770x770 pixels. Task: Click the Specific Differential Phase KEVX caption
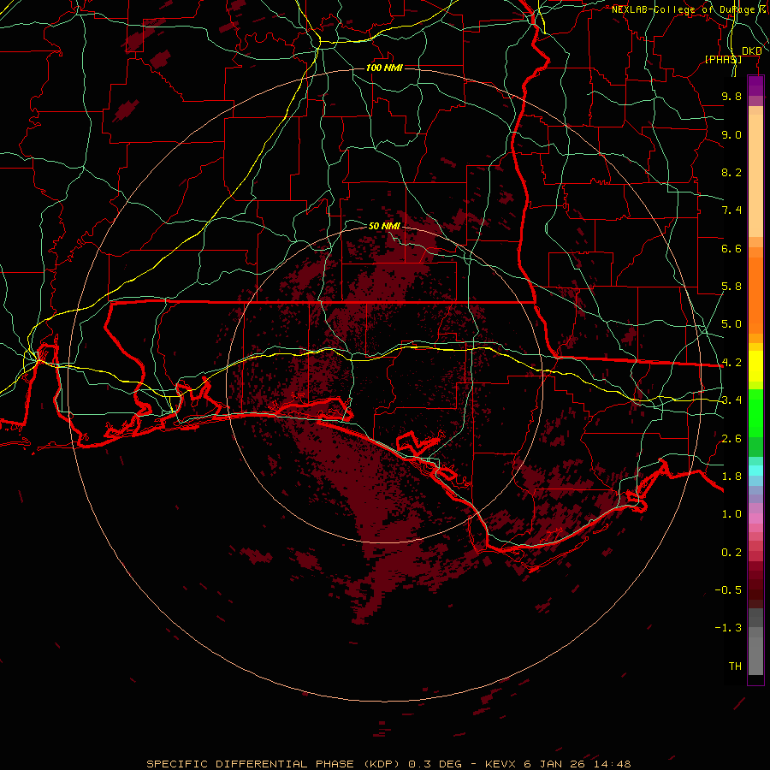[388, 764]
